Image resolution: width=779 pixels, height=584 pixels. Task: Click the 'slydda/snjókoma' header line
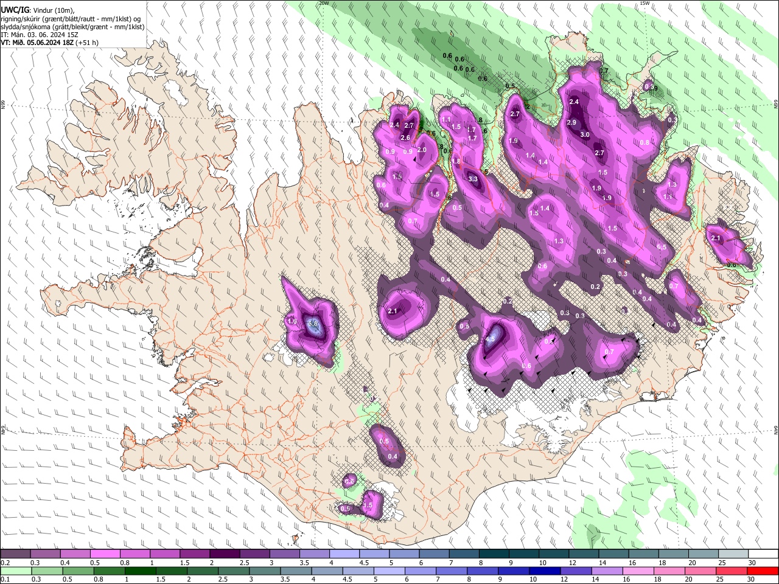pyautogui.click(x=72, y=27)
